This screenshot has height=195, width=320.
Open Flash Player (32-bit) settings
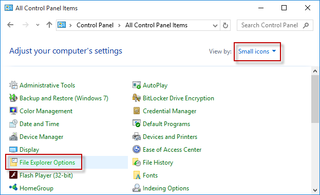point(46,175)
